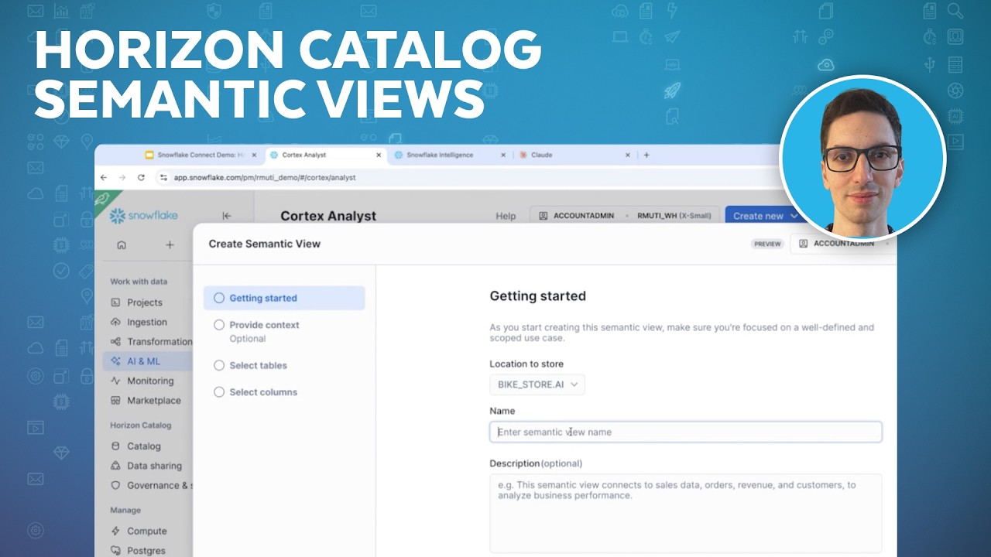Click the Governance shield icon
Screen dimensions: 991x557
point(115,485)
